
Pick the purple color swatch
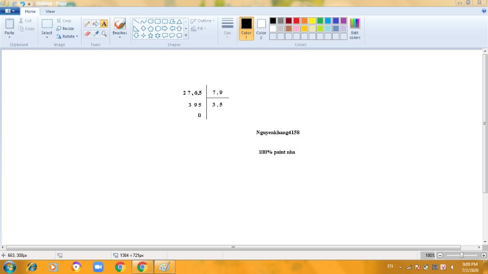pyautogui.click(x=344, y=21)
